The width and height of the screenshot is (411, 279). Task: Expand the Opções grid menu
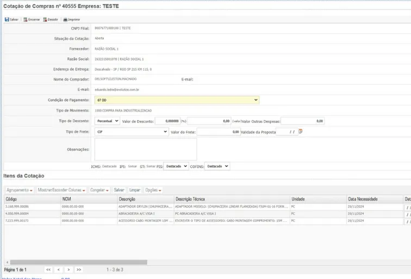pyautogui.click(x=153, y=190)
